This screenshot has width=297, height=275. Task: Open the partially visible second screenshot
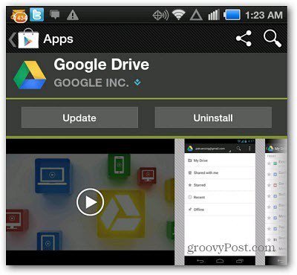click(x=276, y=202)
